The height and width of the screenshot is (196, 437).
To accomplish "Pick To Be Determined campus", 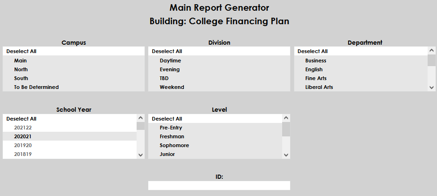I will click(x=36, y=87).
